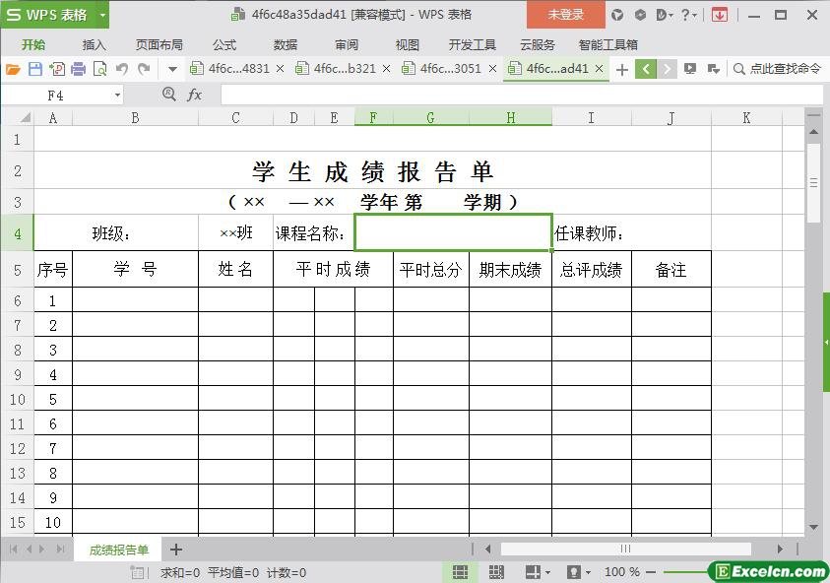830x583 pixels.
Task: Click the fx insert function icon
Action: click(195, 95)
